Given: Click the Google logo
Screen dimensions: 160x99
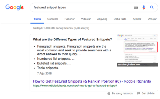Looking at the screenshot, I should 15,7.
